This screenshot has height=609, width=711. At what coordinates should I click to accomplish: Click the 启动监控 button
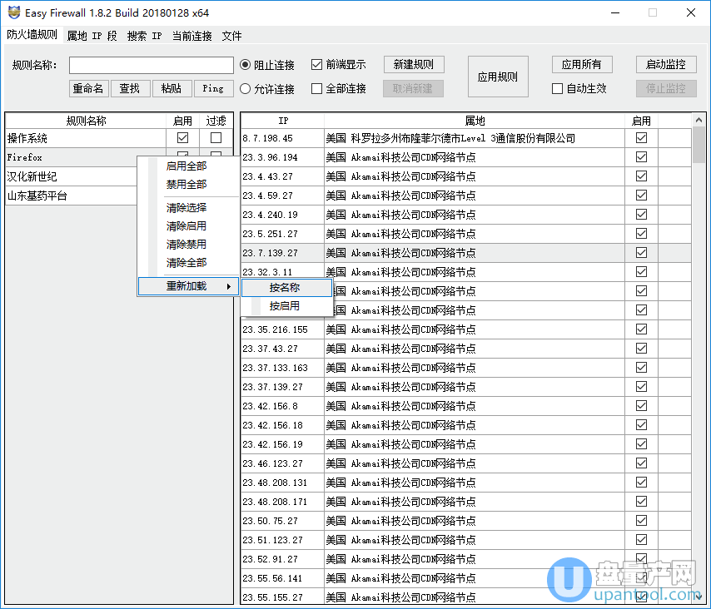click(x=666, y=65)
